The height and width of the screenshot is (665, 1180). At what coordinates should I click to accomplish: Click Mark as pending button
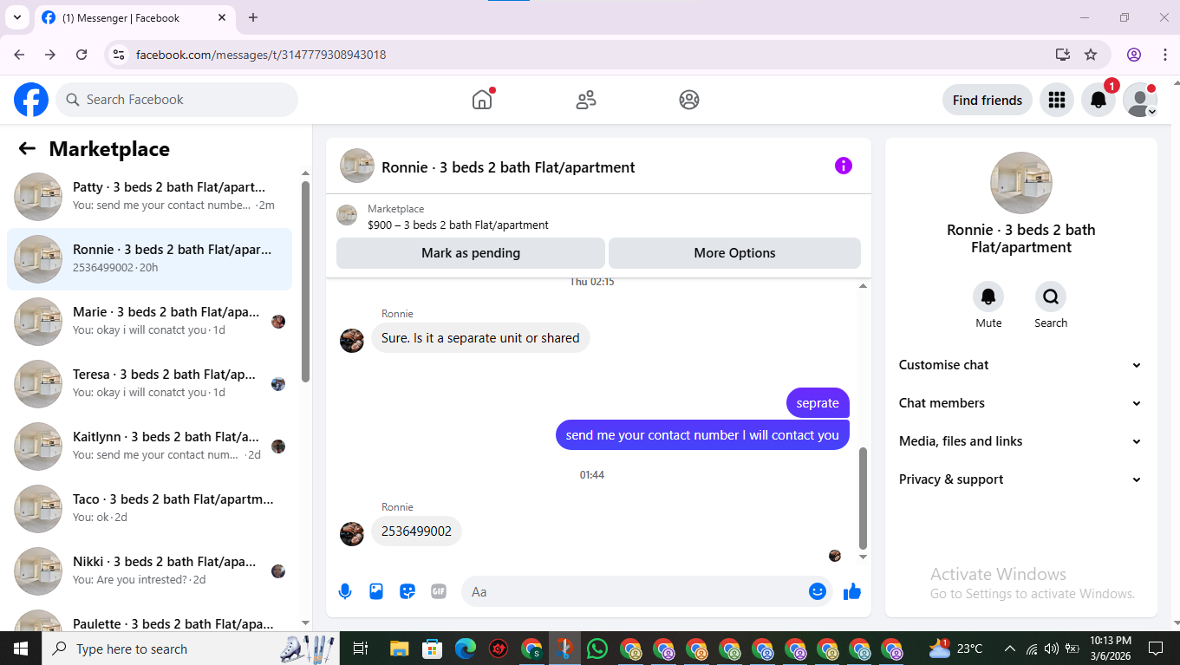[x=471, y=253]
